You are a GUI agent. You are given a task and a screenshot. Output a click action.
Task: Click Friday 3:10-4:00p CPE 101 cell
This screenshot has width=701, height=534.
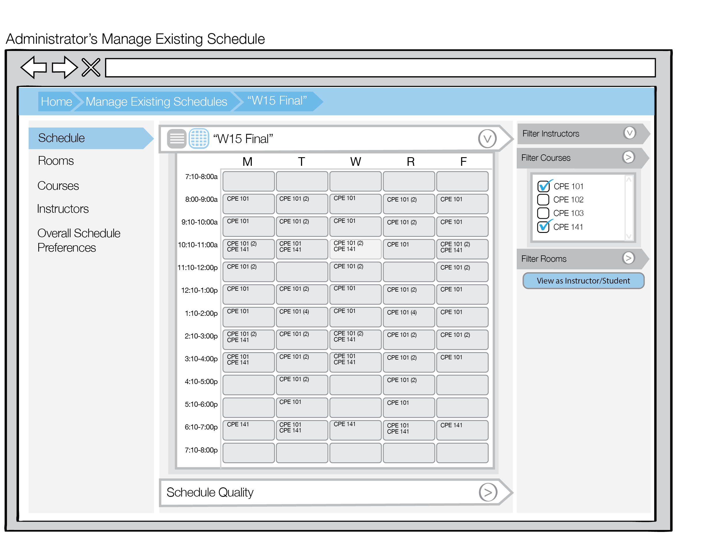(x=462, y=362)
